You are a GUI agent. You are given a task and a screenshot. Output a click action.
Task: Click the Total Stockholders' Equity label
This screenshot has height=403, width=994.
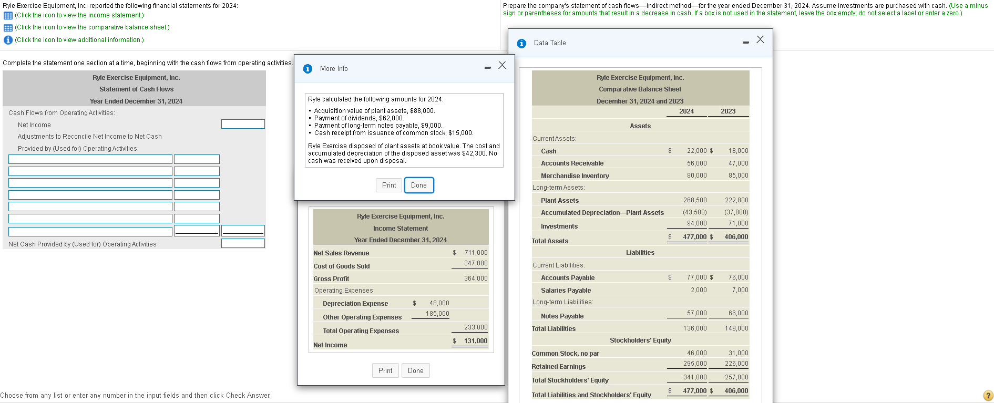point(570,380)
